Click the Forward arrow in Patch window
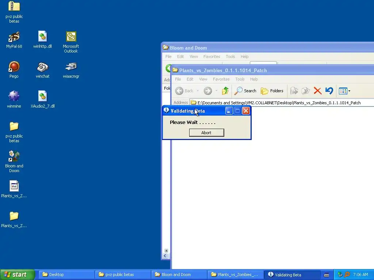374x280 pixels. point(208,91)
